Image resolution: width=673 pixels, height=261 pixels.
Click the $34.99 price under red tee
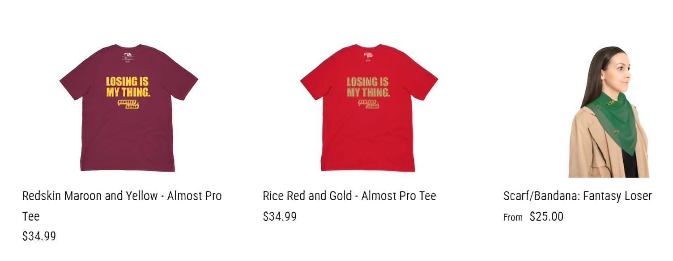[279, 216]
